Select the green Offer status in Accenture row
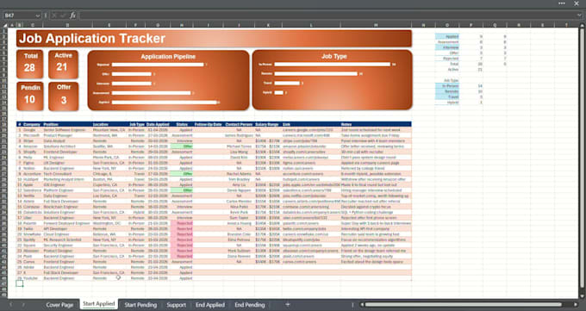Screen dimensions: 586x311 [x=182, y=174]
